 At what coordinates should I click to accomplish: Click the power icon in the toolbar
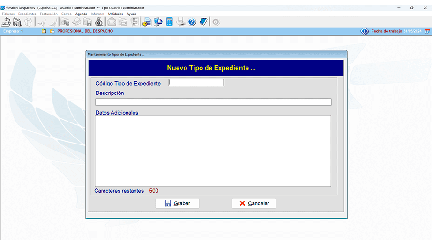(x=216, y=22)
